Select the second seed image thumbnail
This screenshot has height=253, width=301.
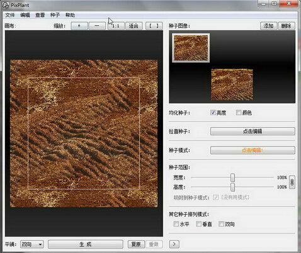click(x=232, y=84)
